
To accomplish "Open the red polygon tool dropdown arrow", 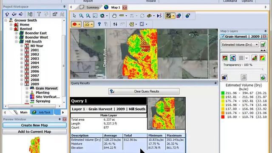I will click(79, 24).
